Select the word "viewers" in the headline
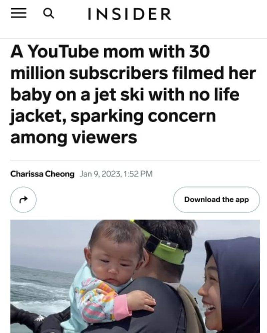The width and height of the screenshot is (267, 333). 104,138
